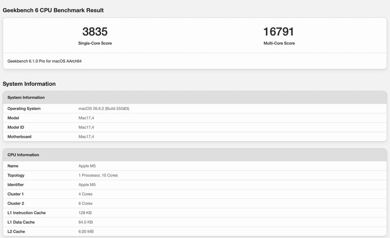This screenshot has height=238, width=390.
Task: Select the 1 Processor, 10 Cores value
Action: pos(98,175)
